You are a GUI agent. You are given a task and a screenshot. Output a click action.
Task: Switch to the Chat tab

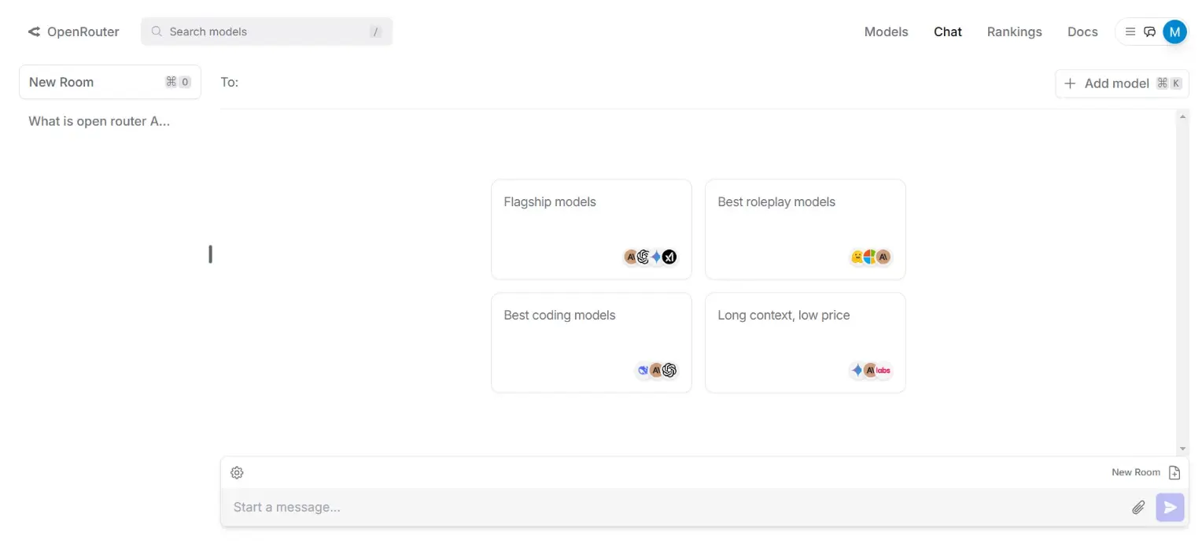point(947,31)
